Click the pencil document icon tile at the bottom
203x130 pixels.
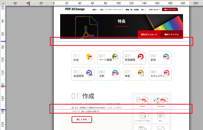pos(142,127)
